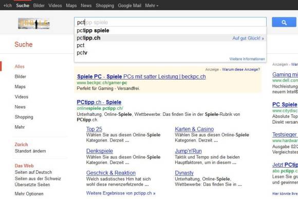Choose suggestion 'pctv'
The height and width of the screenshot is (199, 298).
[x=170, y=53]
